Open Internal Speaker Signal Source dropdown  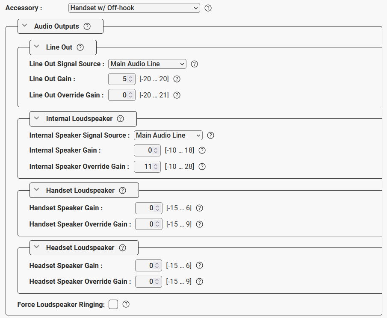coord(168,135)
